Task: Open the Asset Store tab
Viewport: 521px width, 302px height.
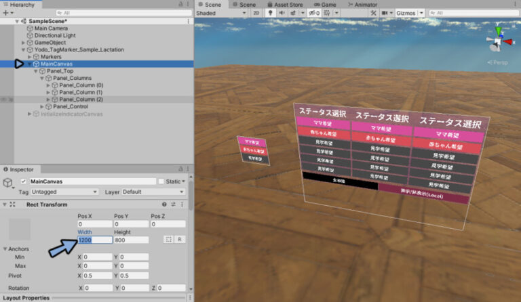Action: 285,4
